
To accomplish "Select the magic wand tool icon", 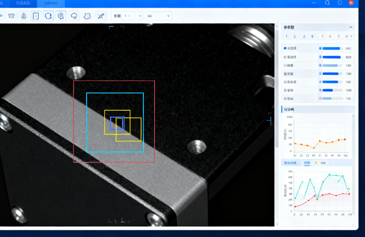I will click(x=101, y=16).
